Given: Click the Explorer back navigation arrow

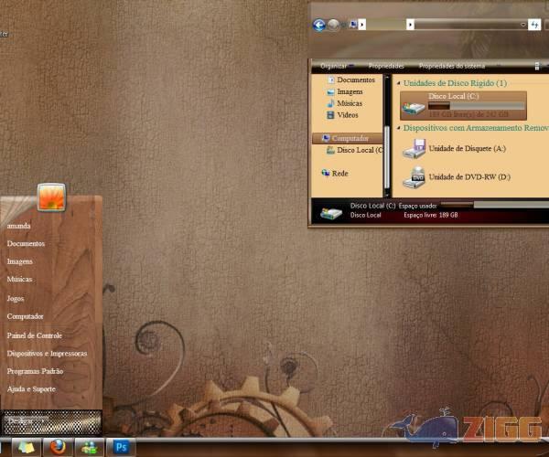Looking at the screenshot, I should coord(318,25).
